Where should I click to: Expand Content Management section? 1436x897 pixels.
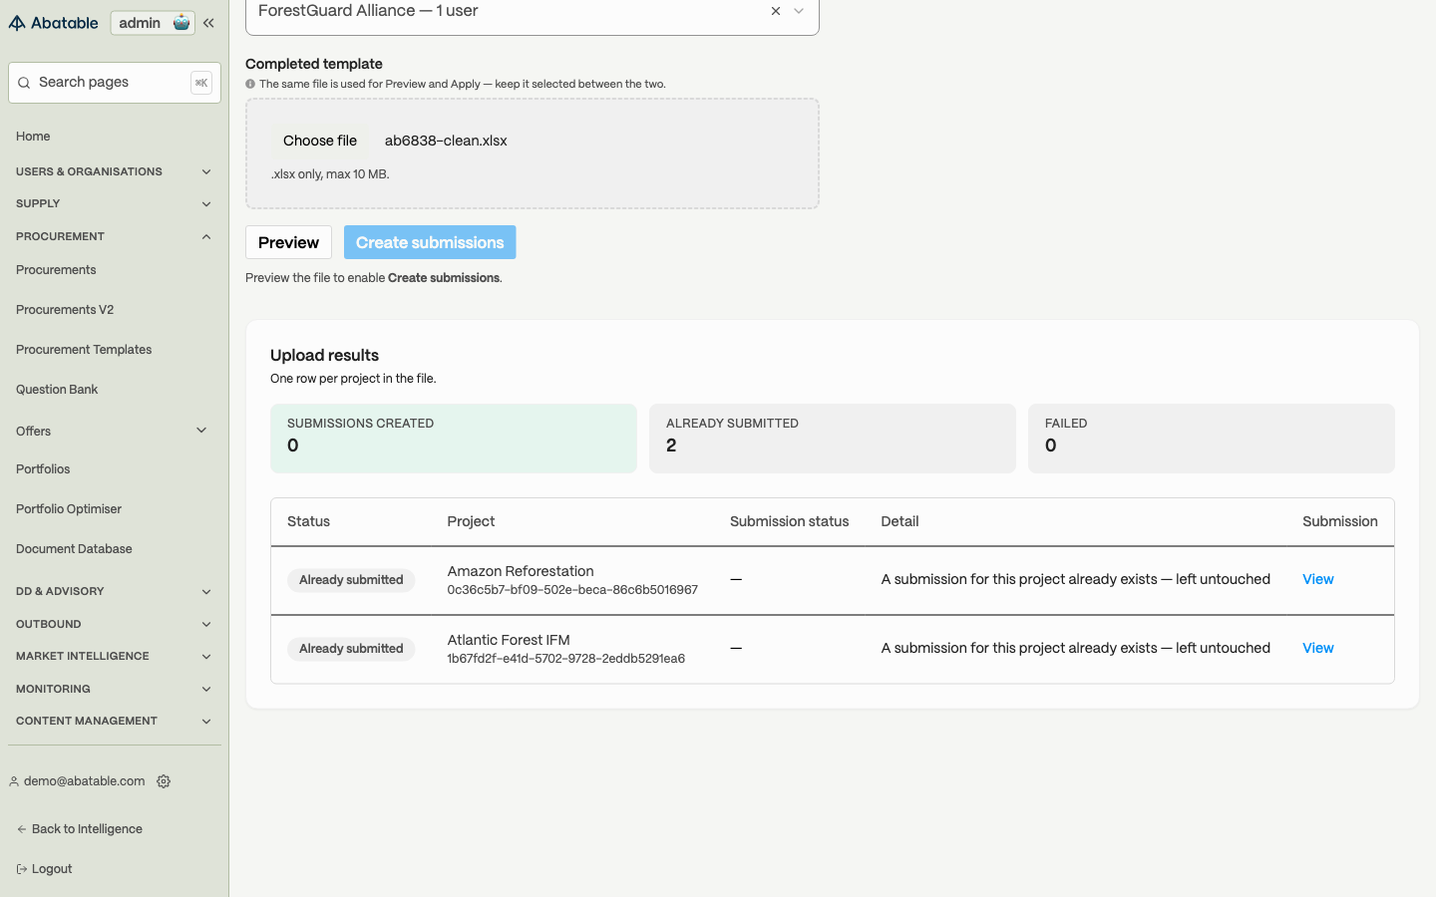pyautogui.click(x=115, y=721)
